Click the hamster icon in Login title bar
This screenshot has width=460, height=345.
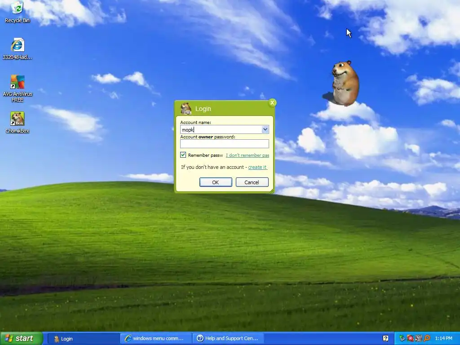pos(186,109)
